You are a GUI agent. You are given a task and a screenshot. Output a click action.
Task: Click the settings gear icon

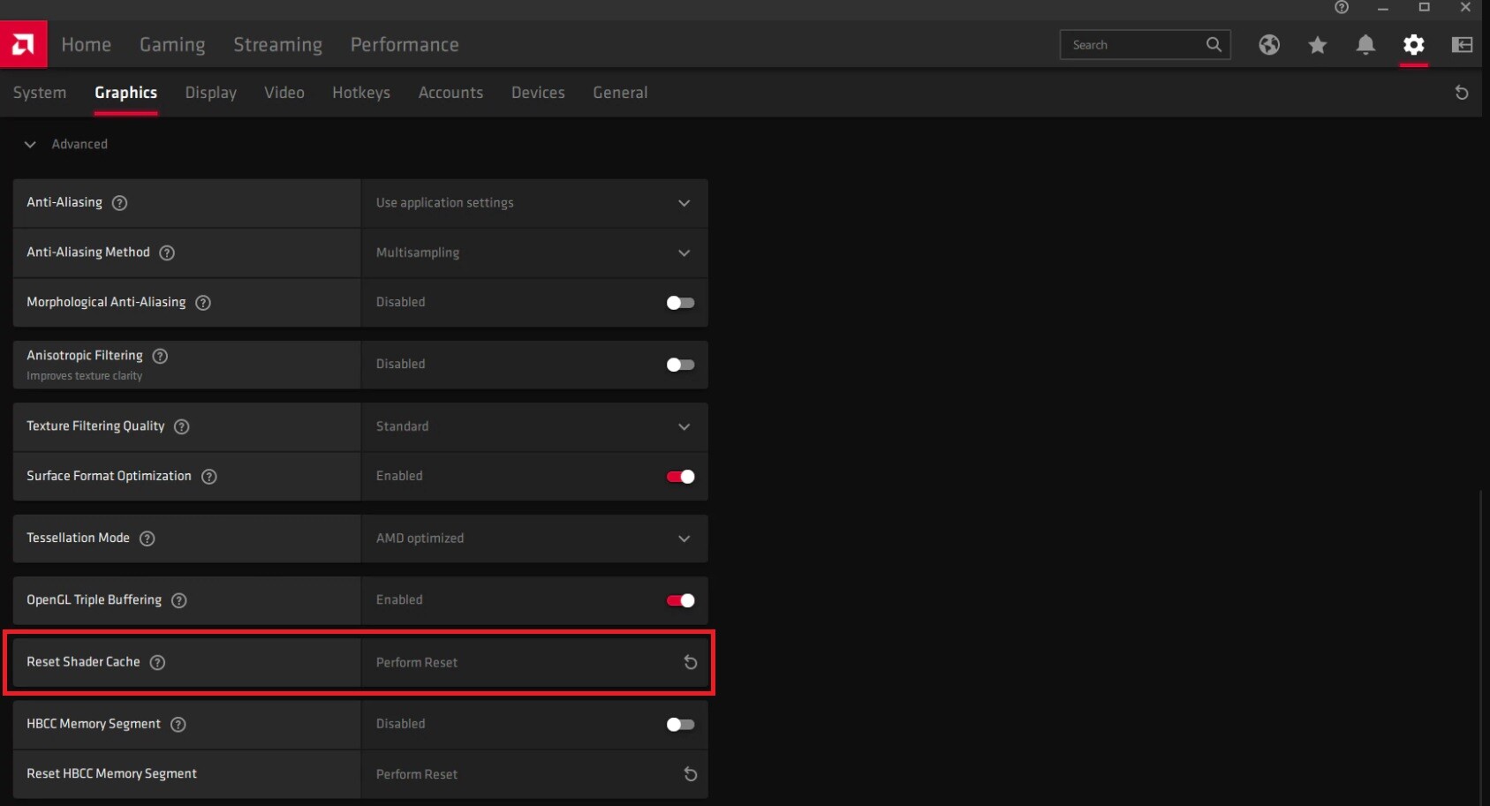click(x=1413, y=45)
